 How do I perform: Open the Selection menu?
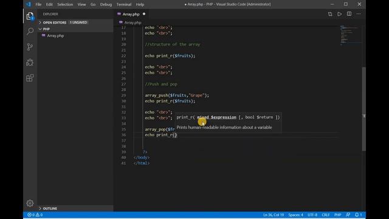tap(65, 4)
